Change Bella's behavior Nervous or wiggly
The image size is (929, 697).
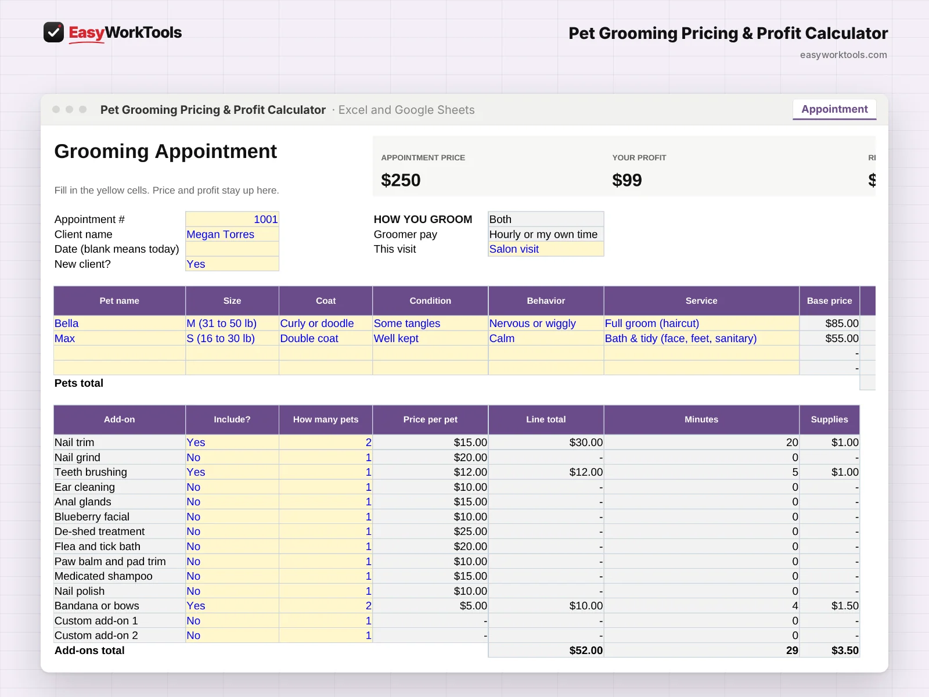point(546,323)
